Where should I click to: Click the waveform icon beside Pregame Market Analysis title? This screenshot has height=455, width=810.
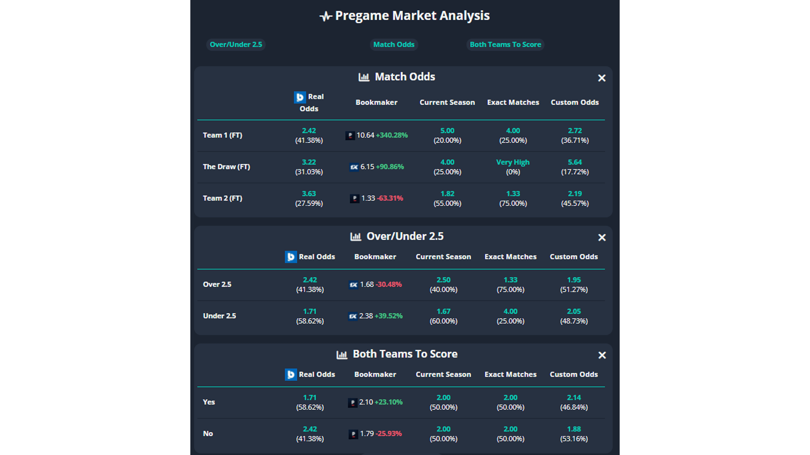(326, 15)
